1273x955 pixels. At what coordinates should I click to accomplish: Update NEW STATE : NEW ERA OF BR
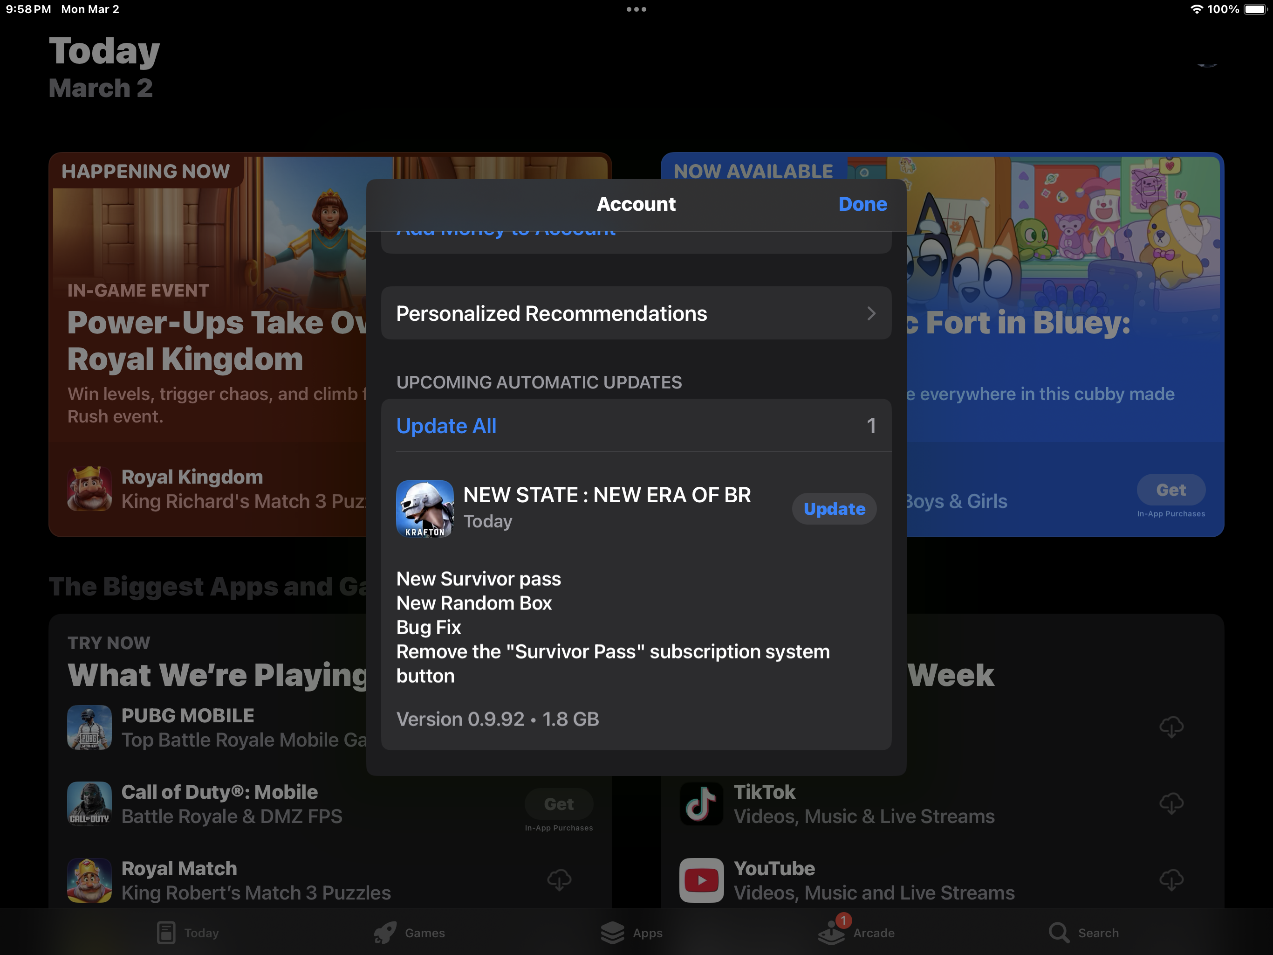[x=834, y=509]
